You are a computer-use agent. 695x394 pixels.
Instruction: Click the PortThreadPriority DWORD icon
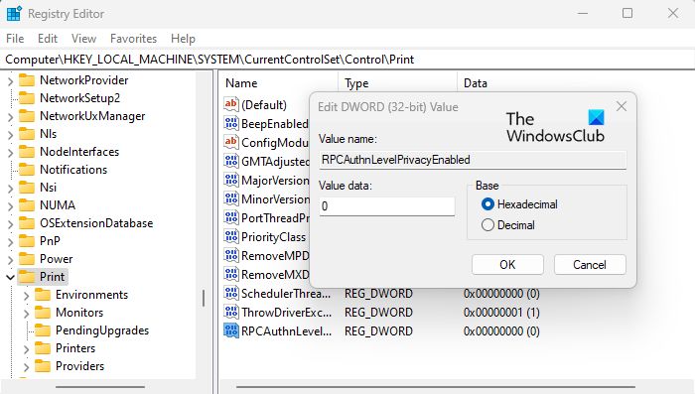(231, 217)
